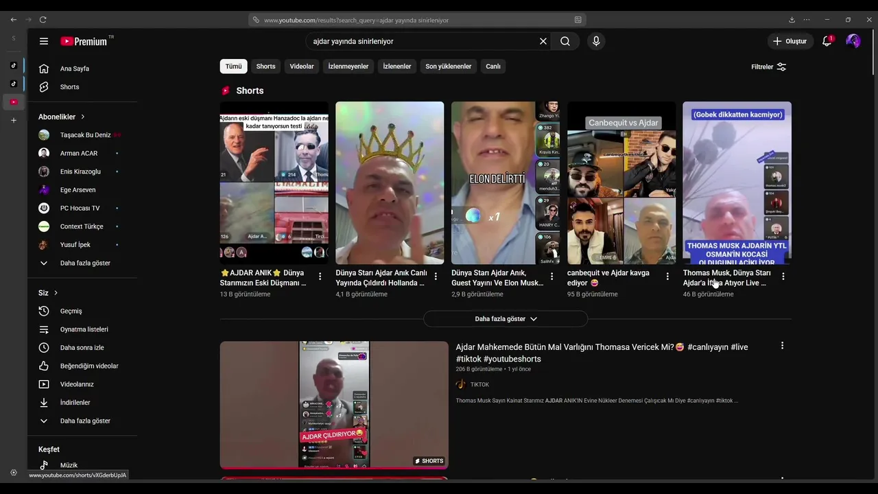Open options for AJDAR ANIK Dünya Starımızın short
The image size is (878, 494).
(320, 277)
